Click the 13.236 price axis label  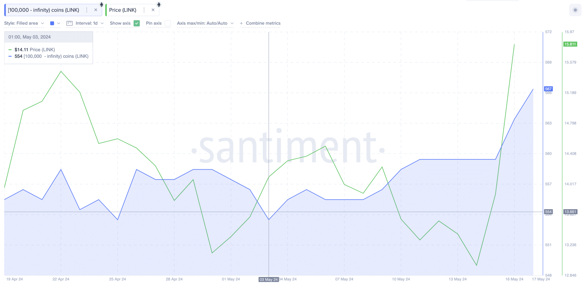coord(570,245)
